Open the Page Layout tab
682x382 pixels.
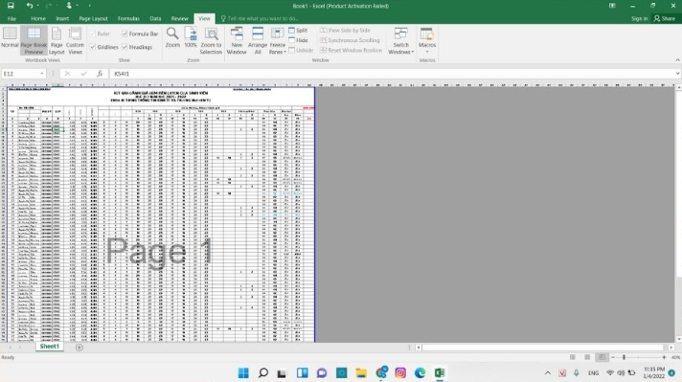tap(93, 19)
